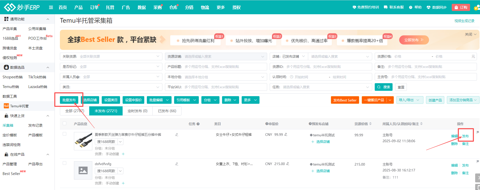Click the Temu半托管 orange icon
Screen dimensions: 480x190
pos(6,106)
